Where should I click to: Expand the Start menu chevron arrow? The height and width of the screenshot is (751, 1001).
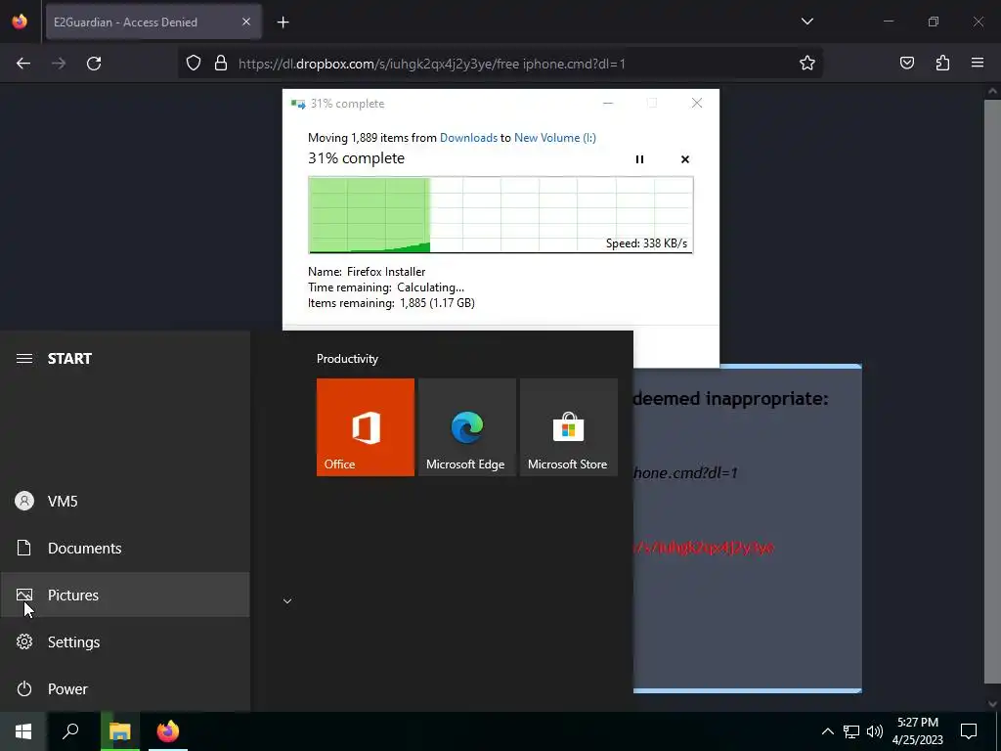287,601
